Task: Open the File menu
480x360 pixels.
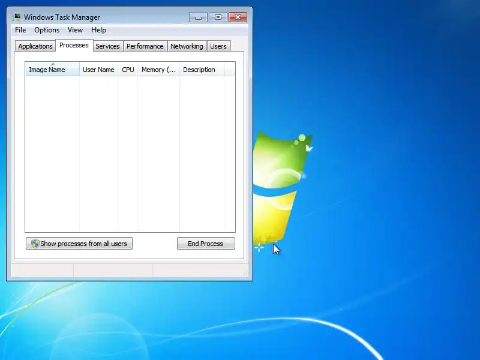Action: coord(20,30)
